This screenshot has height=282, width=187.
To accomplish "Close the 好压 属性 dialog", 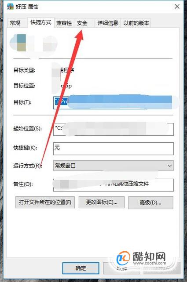I will tap(177, 7).
